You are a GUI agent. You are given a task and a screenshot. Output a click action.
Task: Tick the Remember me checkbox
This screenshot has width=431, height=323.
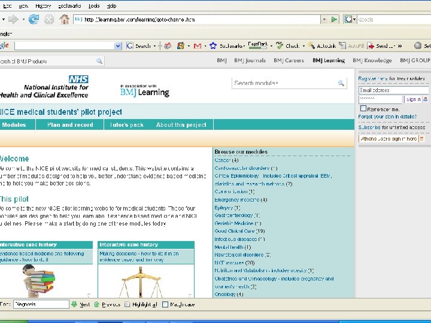[363, 108]
